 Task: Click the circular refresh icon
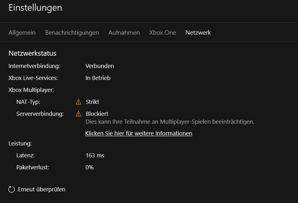click(12, 189)
